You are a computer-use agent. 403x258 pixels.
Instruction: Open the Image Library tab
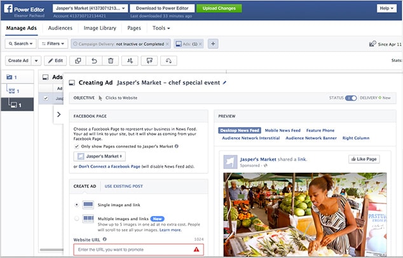pyautogui.click(x=100, y=28)
